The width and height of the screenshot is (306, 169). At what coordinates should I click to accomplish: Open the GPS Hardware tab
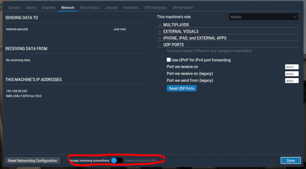click(x=155, y=8)
